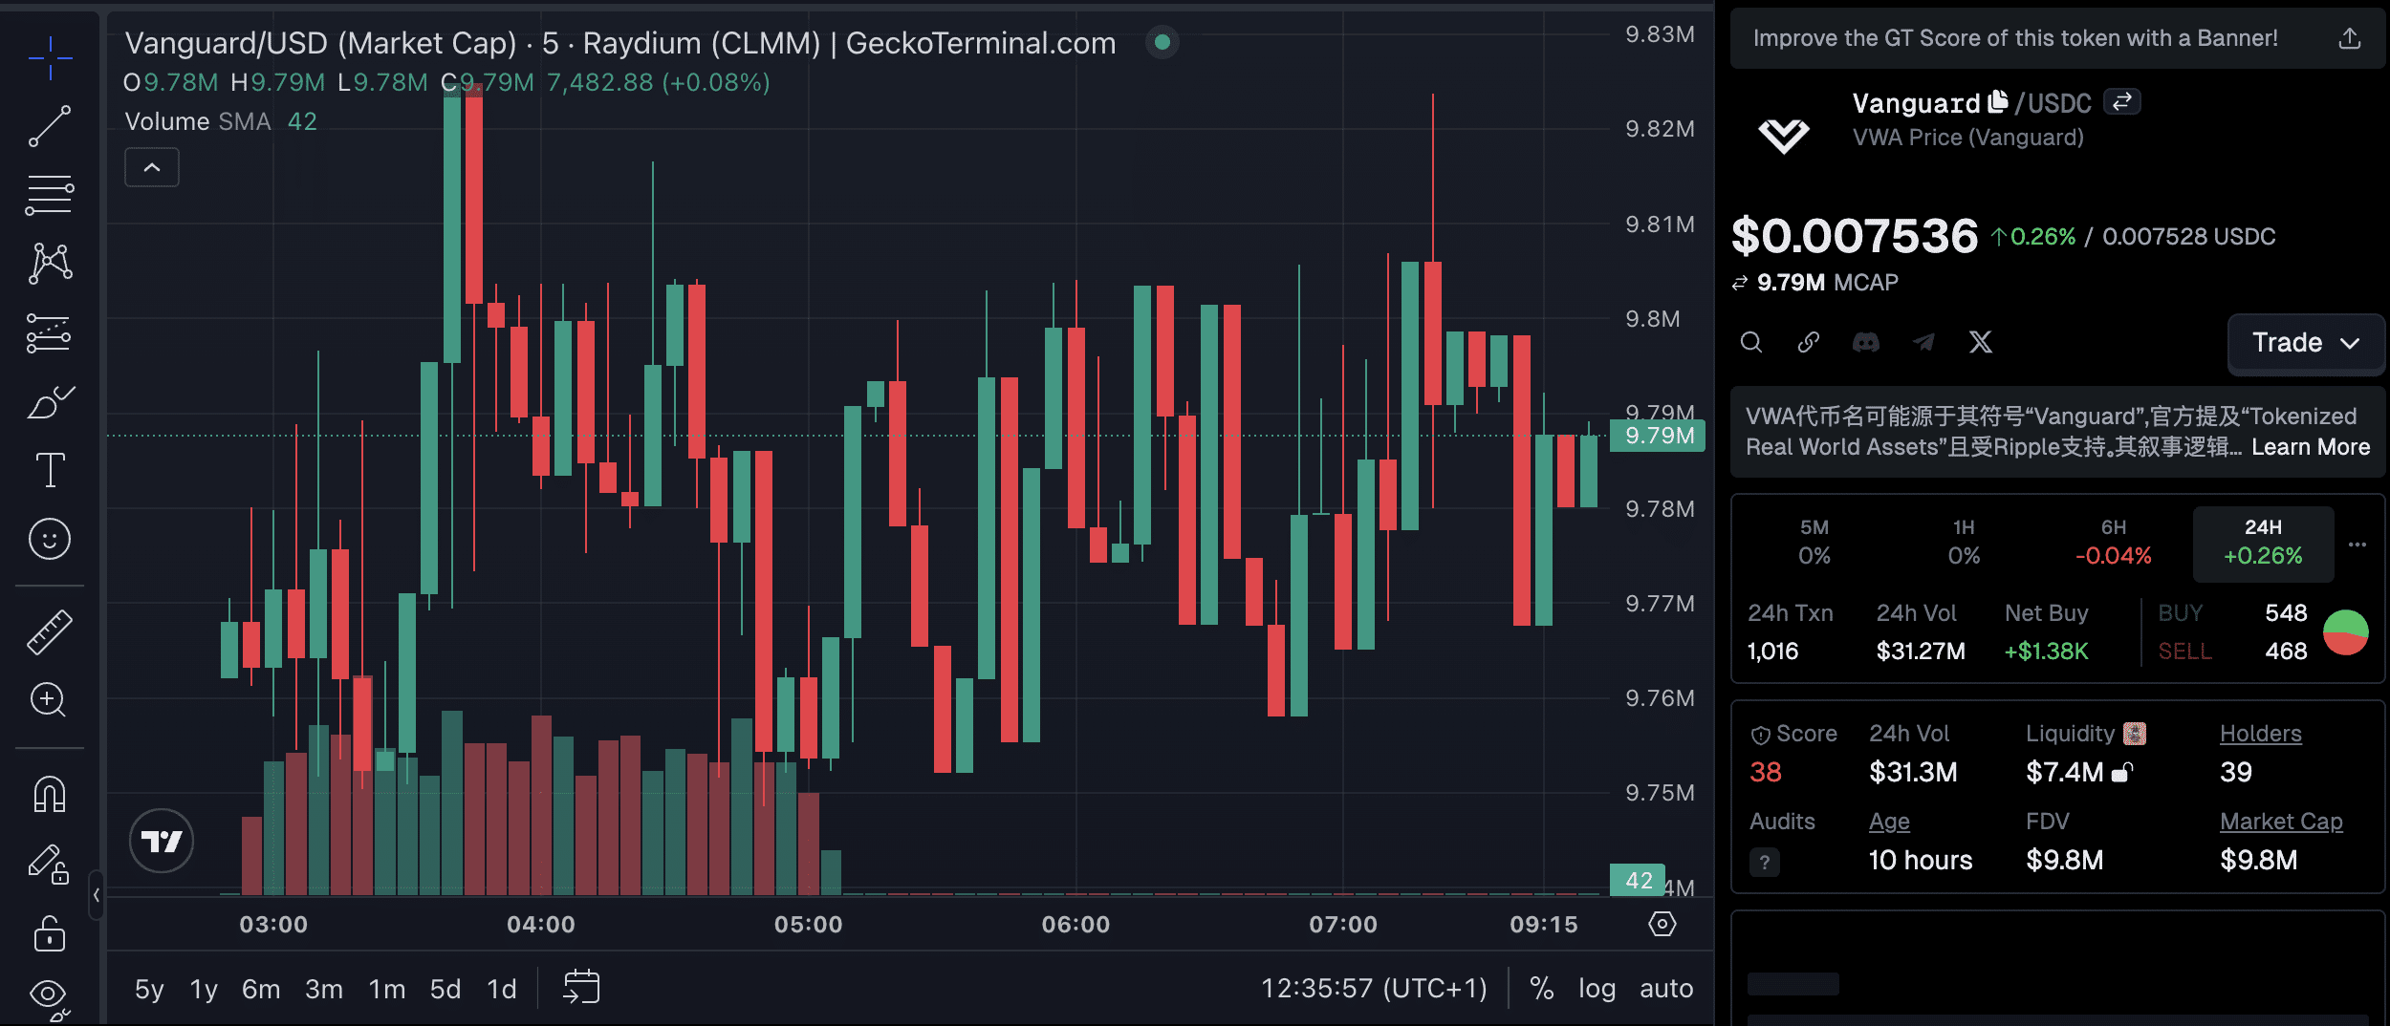Open the Holders link
The width and height of the screenshot is (2390, 1026).
pos(2260,734)
